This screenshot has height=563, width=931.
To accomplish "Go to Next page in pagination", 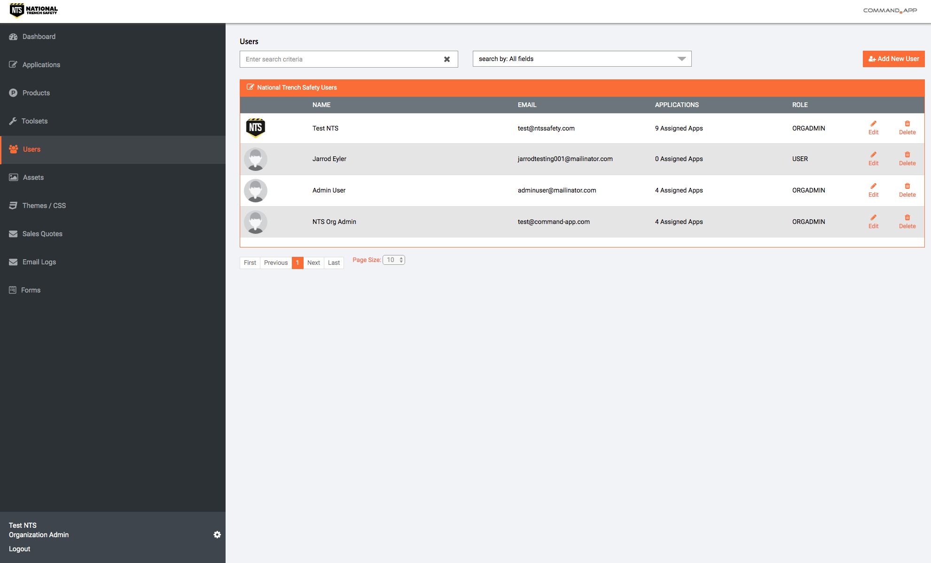I will [313, 262].
